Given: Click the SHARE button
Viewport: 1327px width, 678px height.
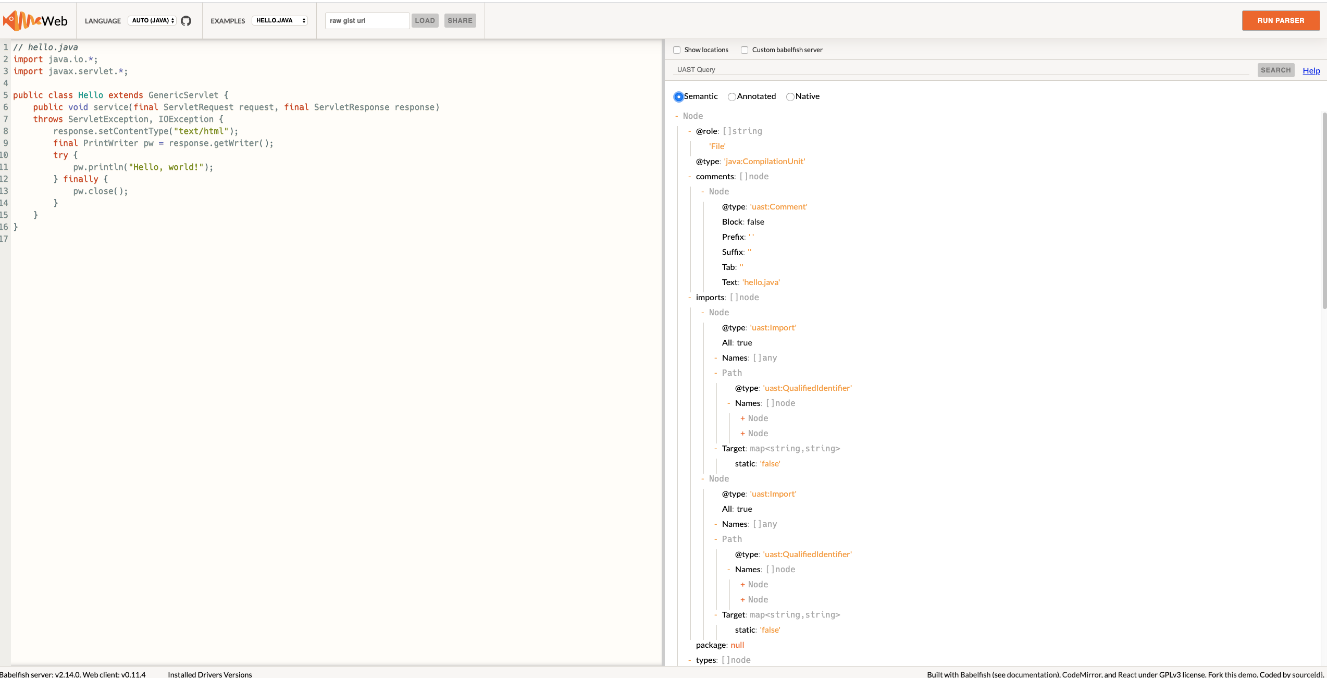Looking at the screenshot, I should [460, 20].
